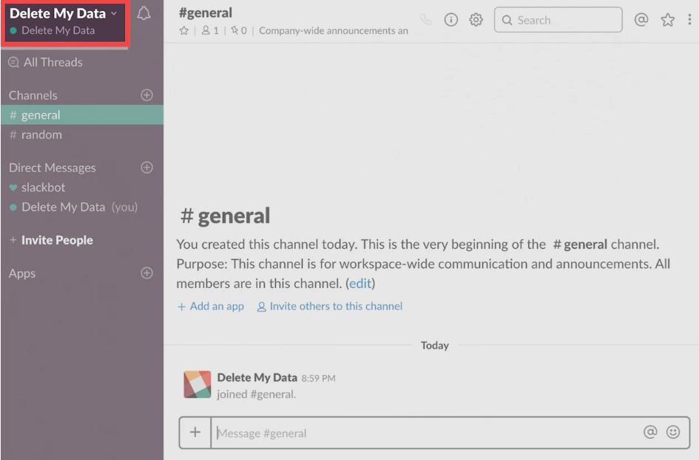Screen dimensions: 699x460
Task: Click Invite others to this channel link
Action: click(329, 306)
